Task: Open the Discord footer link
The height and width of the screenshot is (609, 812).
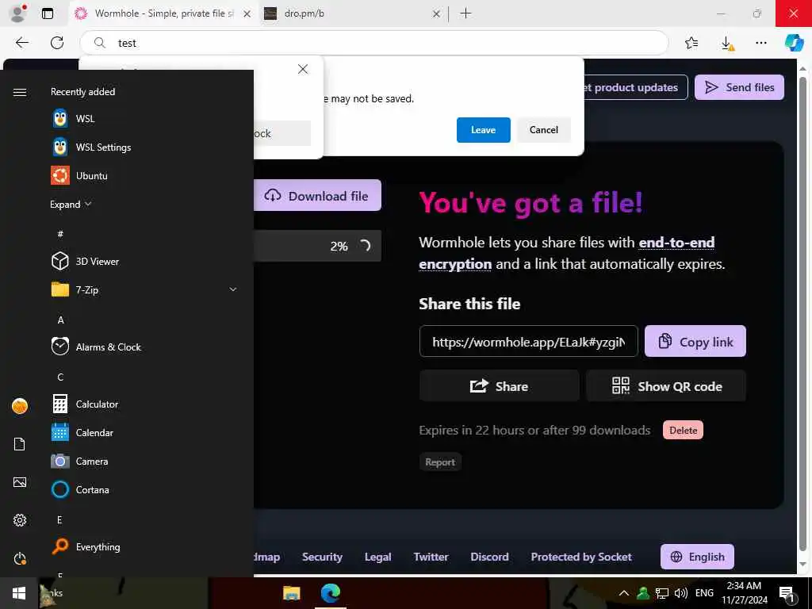Action: (489, 557)
